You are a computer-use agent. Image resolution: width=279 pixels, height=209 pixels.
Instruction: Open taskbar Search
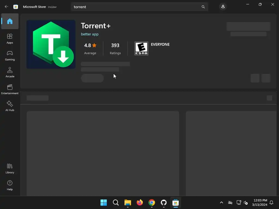[116, 202]
